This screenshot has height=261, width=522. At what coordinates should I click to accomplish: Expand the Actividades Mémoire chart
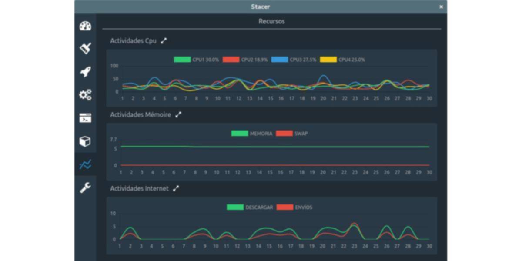coord(178,115)
